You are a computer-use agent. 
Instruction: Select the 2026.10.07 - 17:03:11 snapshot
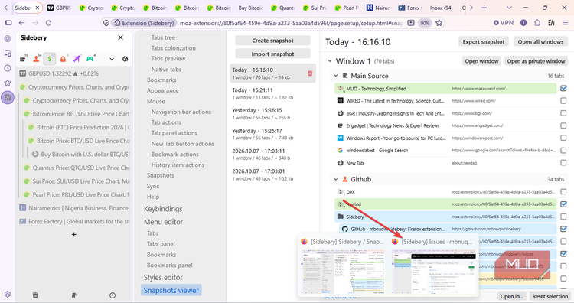pos(272,155)
